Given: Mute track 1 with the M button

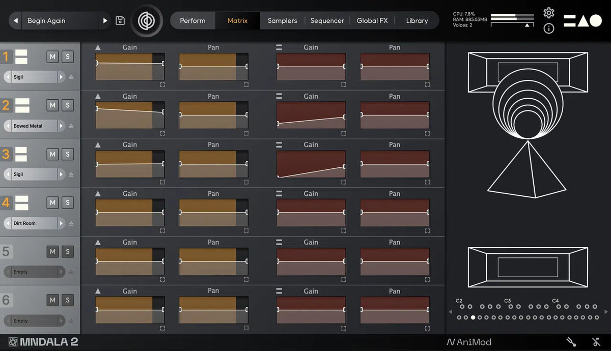Looking at the screenshot, I should pyautogui.click(x=52, y=56).
